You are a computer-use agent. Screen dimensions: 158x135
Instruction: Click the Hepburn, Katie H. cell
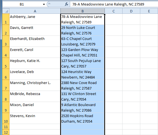[x=35, y=63]
